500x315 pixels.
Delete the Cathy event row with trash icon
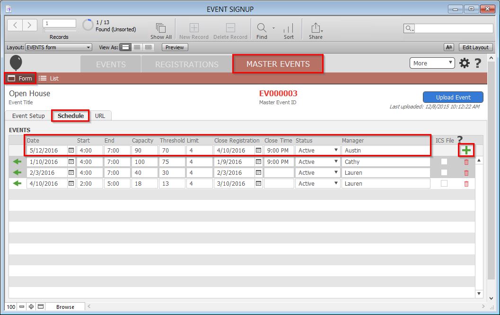466,162
